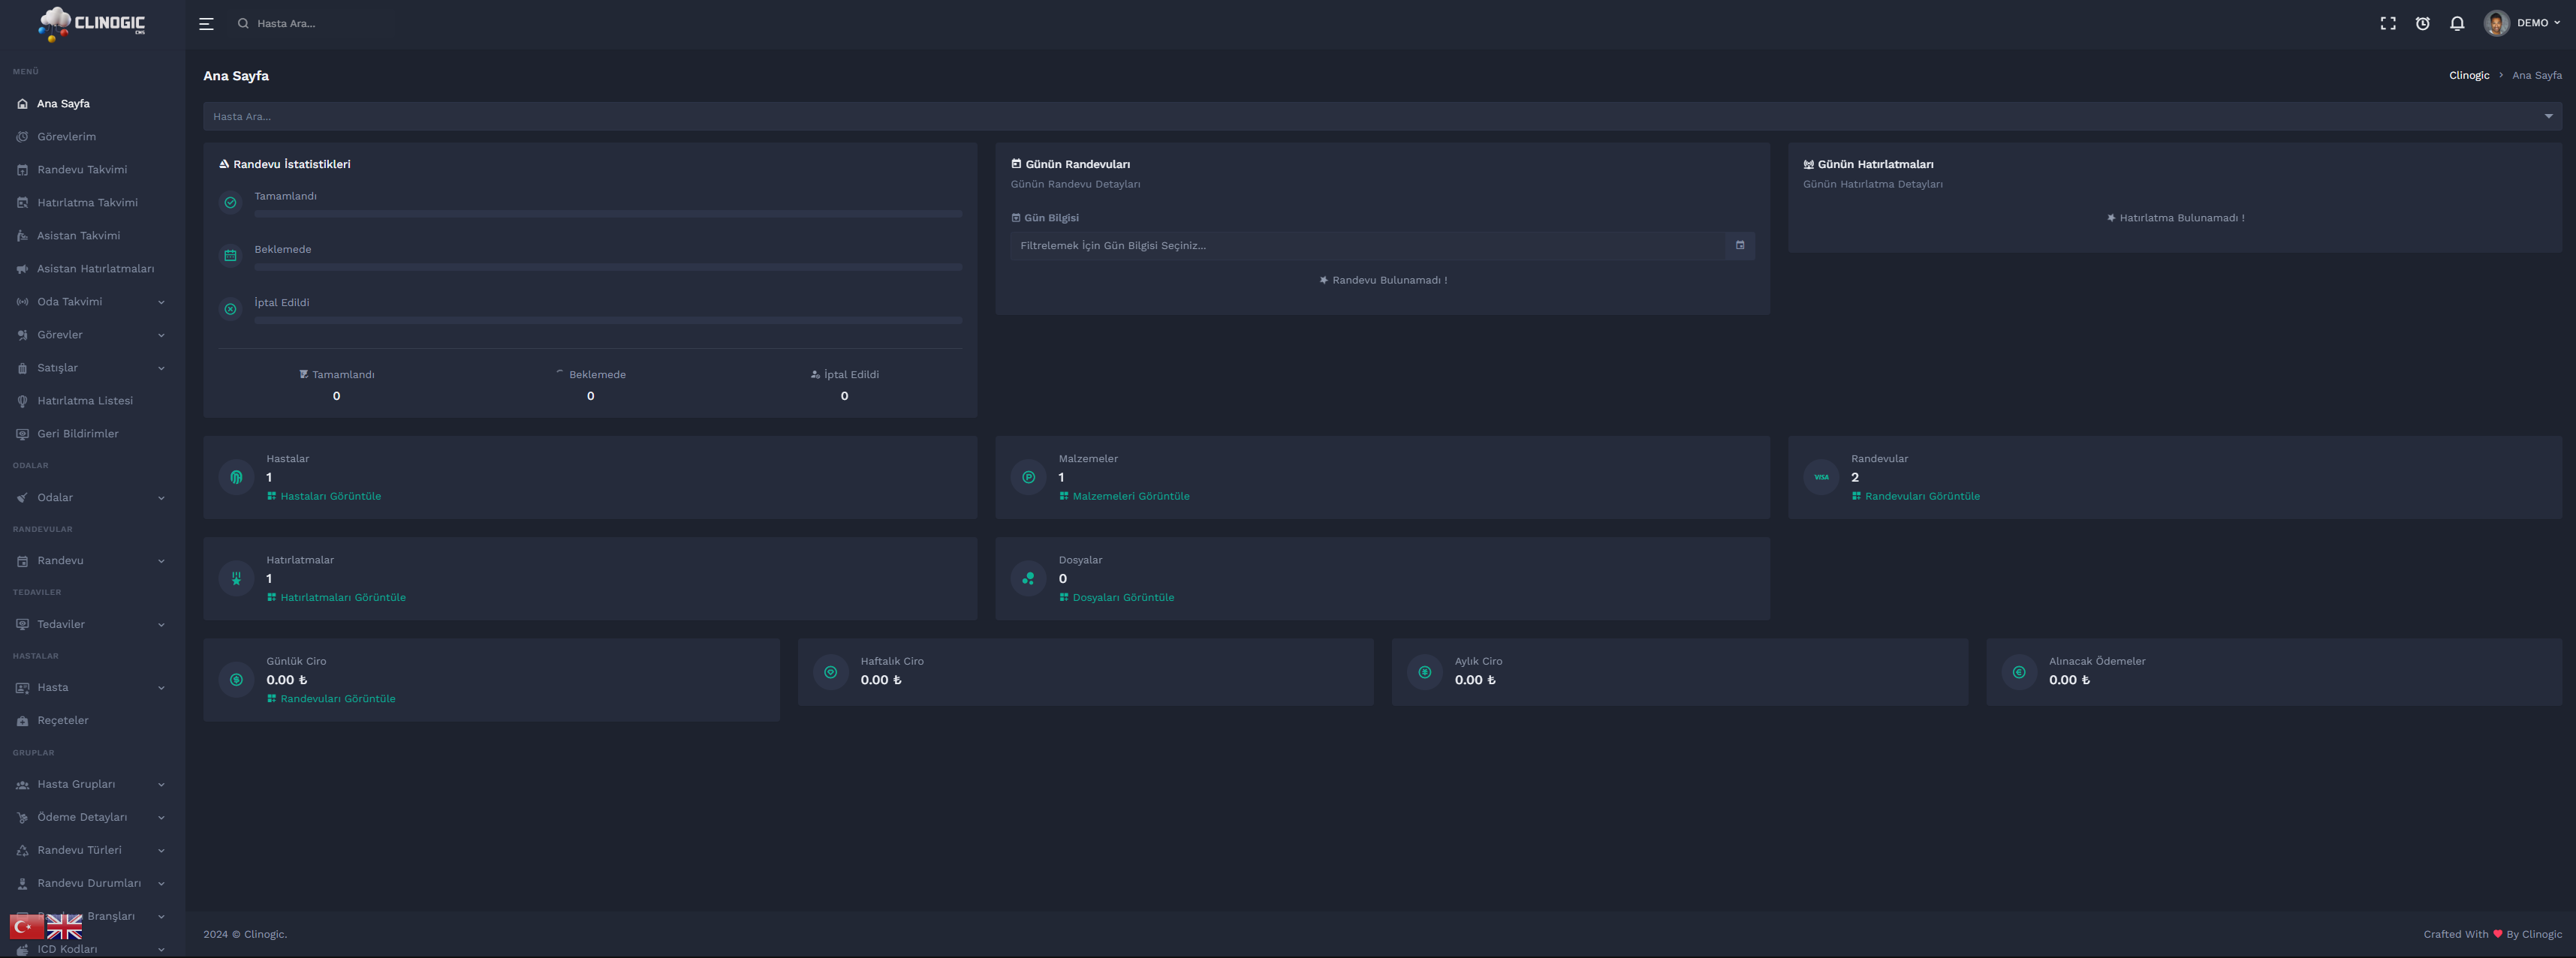Open the alarm clock icon in header
Image resolution: width=2576 pixels, height=958 pixels.
click(x=2422, y=24)
